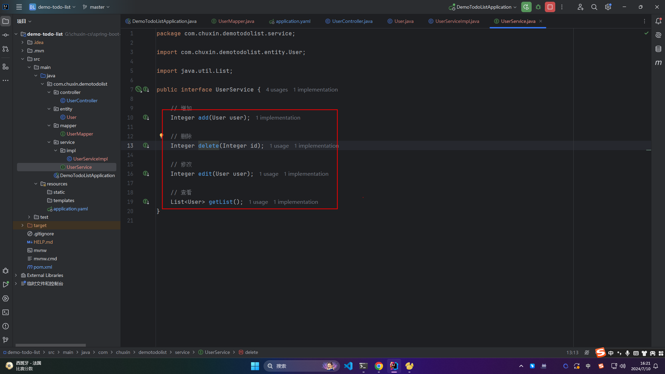Viewport: 665px width, 374px height.
Task: Open the main hamburger menu
Action: (x=19, y=7)
